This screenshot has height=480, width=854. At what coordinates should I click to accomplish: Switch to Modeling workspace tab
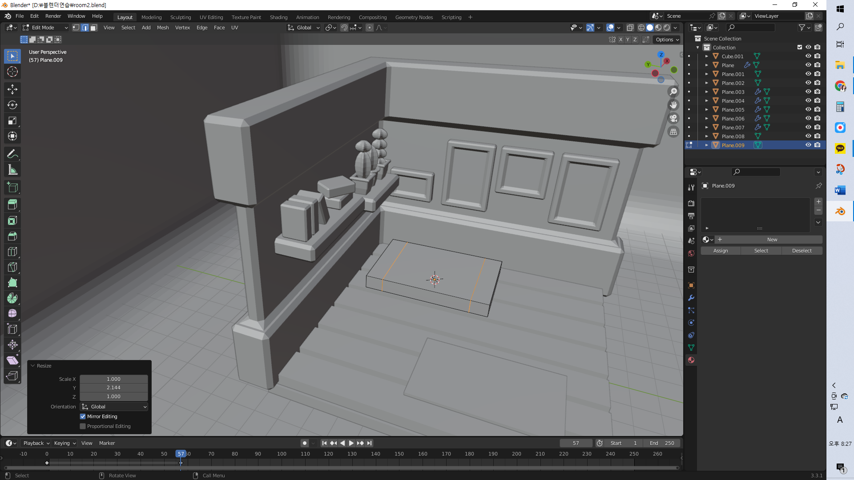point(151,17)
